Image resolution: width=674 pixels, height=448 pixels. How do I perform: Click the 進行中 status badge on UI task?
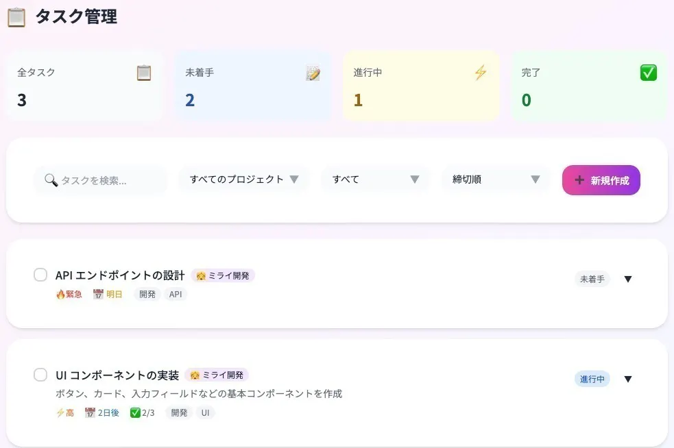click(592, 379)
